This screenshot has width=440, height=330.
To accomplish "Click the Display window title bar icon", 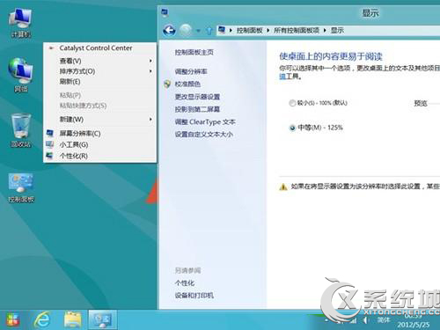I will click(165, 12).
